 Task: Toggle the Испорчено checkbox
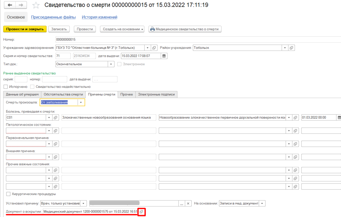6,87
